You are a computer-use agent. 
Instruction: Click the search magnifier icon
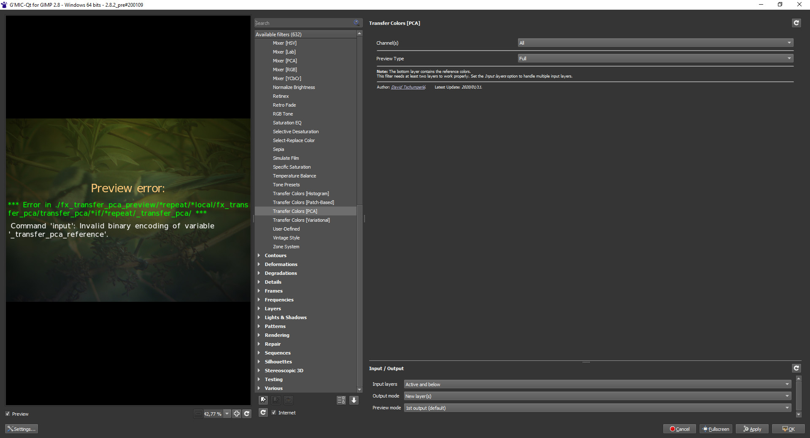pyautogui.click(x=356, y=23)
